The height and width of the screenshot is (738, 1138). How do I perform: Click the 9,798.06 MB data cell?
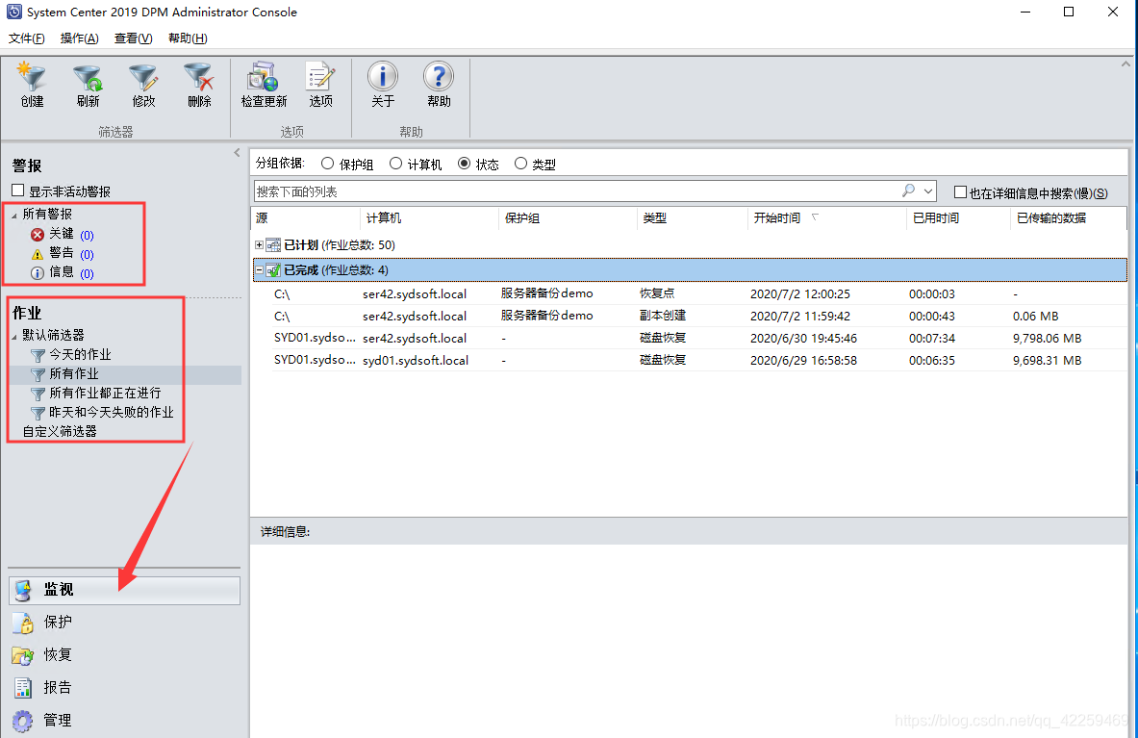(1048, 338)
